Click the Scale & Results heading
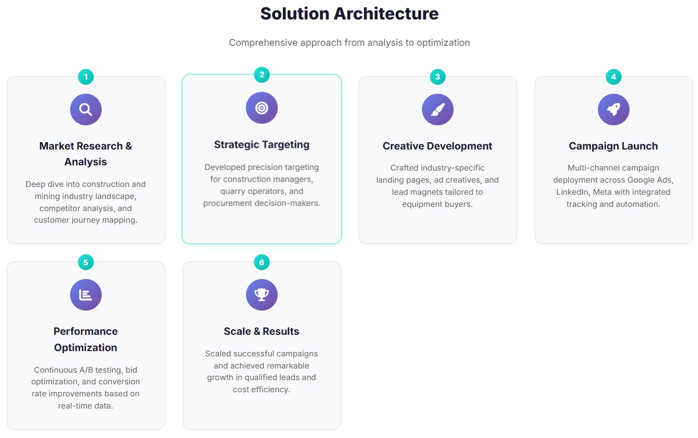The height and width of the screenshot is (438, 698). [262, 332]
